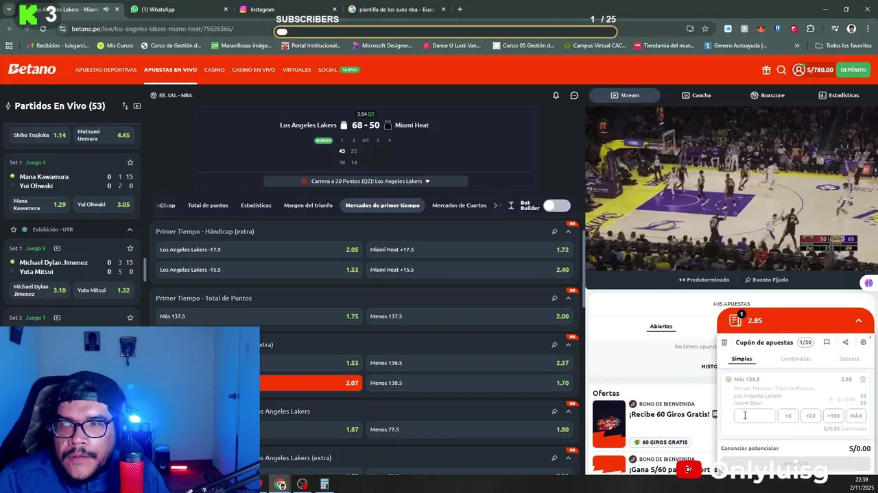
Task: Select Miami Heat +17.5 odds 1.72
Action: [469, 250]
